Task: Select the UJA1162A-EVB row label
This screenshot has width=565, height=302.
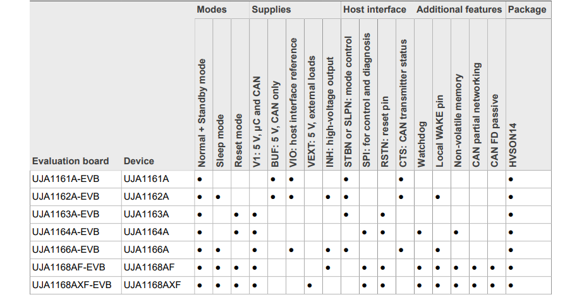Action: [x=66, y=197]
